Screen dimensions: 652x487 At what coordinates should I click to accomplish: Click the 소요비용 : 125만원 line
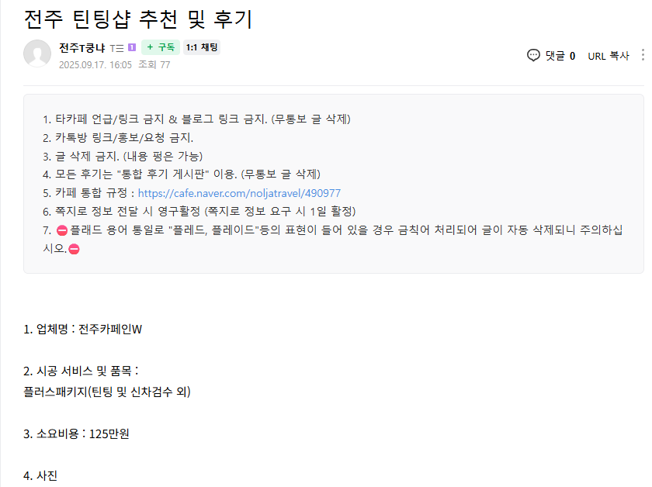click(x=76, y=433)
